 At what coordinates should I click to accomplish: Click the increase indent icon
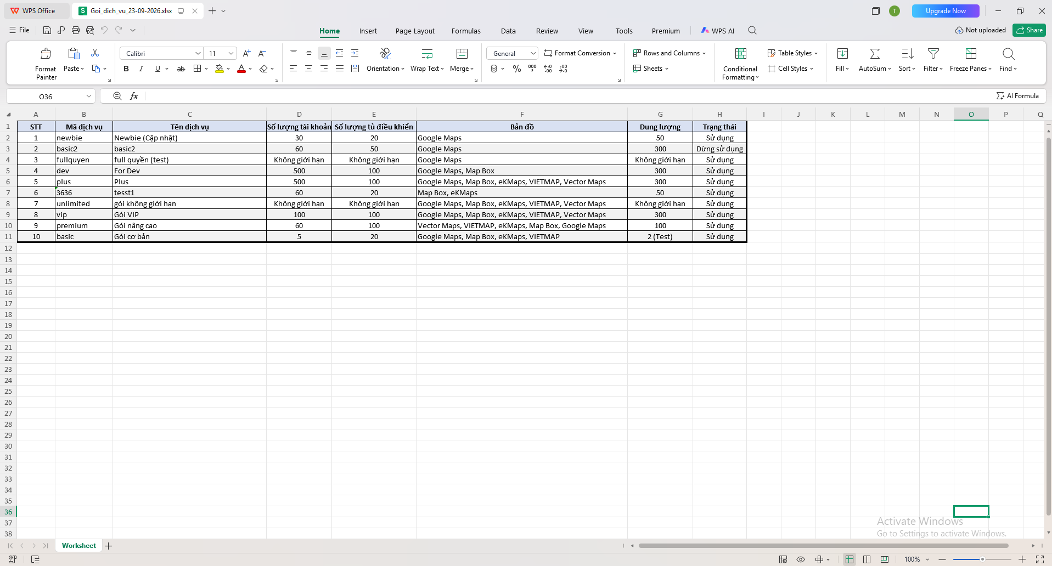coord(355,53)
